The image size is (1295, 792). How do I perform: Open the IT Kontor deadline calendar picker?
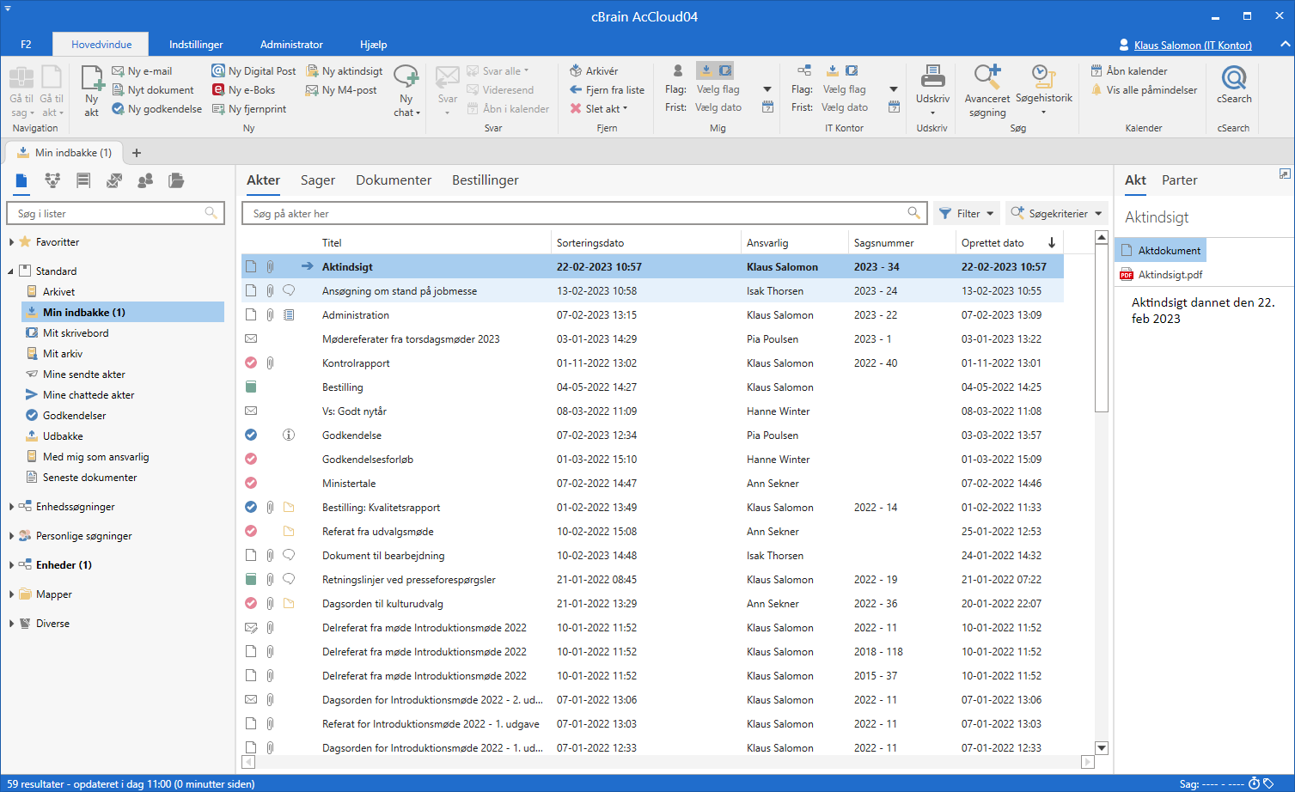click(x=894, y=107)
